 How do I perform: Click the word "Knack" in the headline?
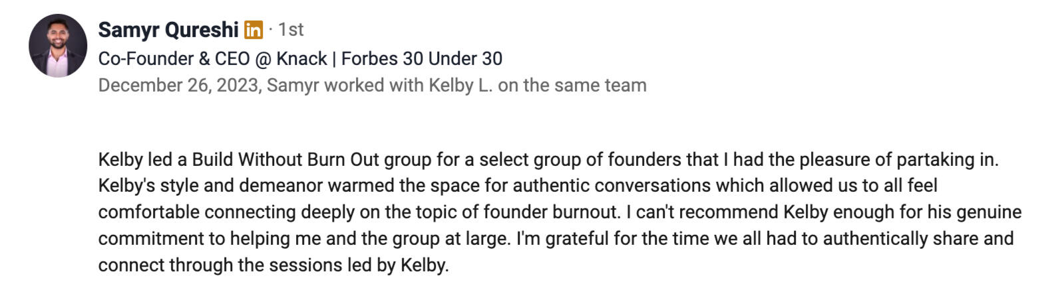pos(301,58)
